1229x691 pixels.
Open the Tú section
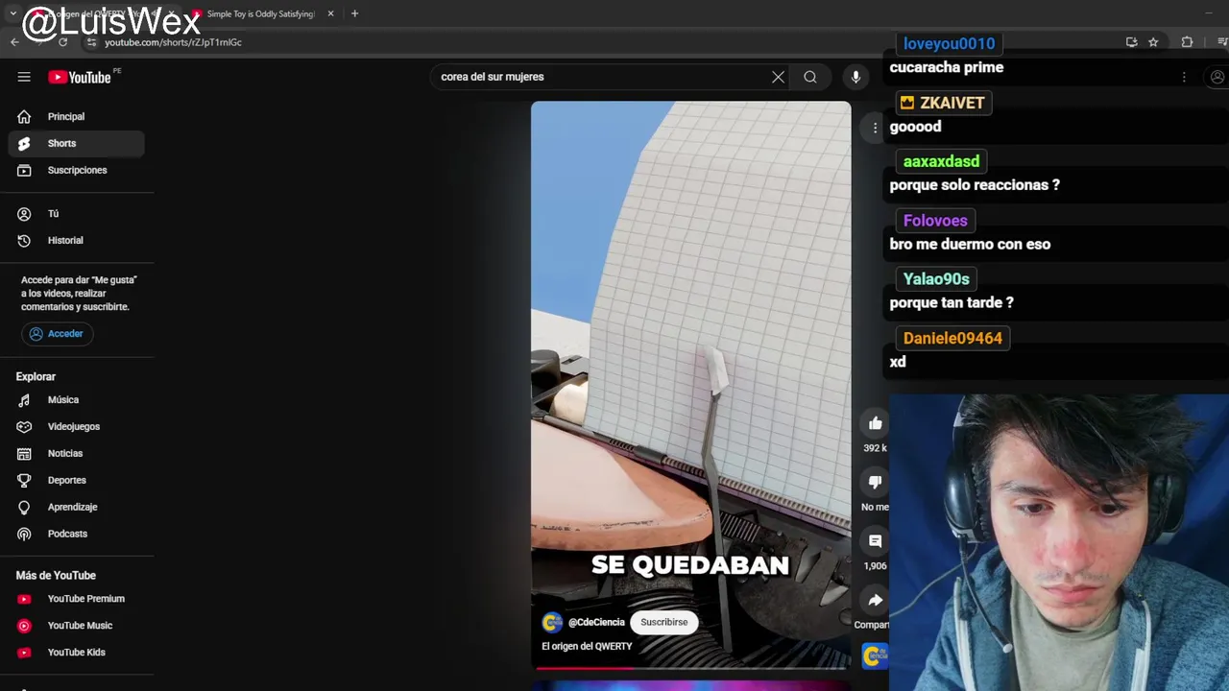tap(77, 213)
